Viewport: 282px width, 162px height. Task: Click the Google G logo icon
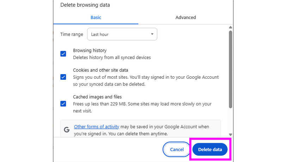[x=67, y=130]
